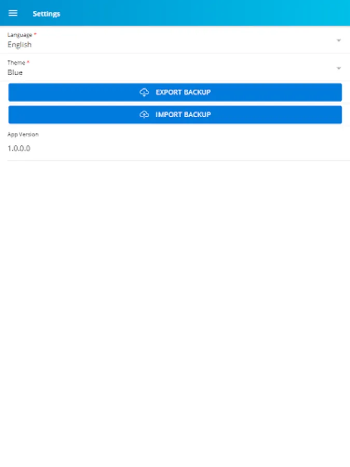Click the Language field label
This screenshot has width=350, height=467.
(20, 35)
